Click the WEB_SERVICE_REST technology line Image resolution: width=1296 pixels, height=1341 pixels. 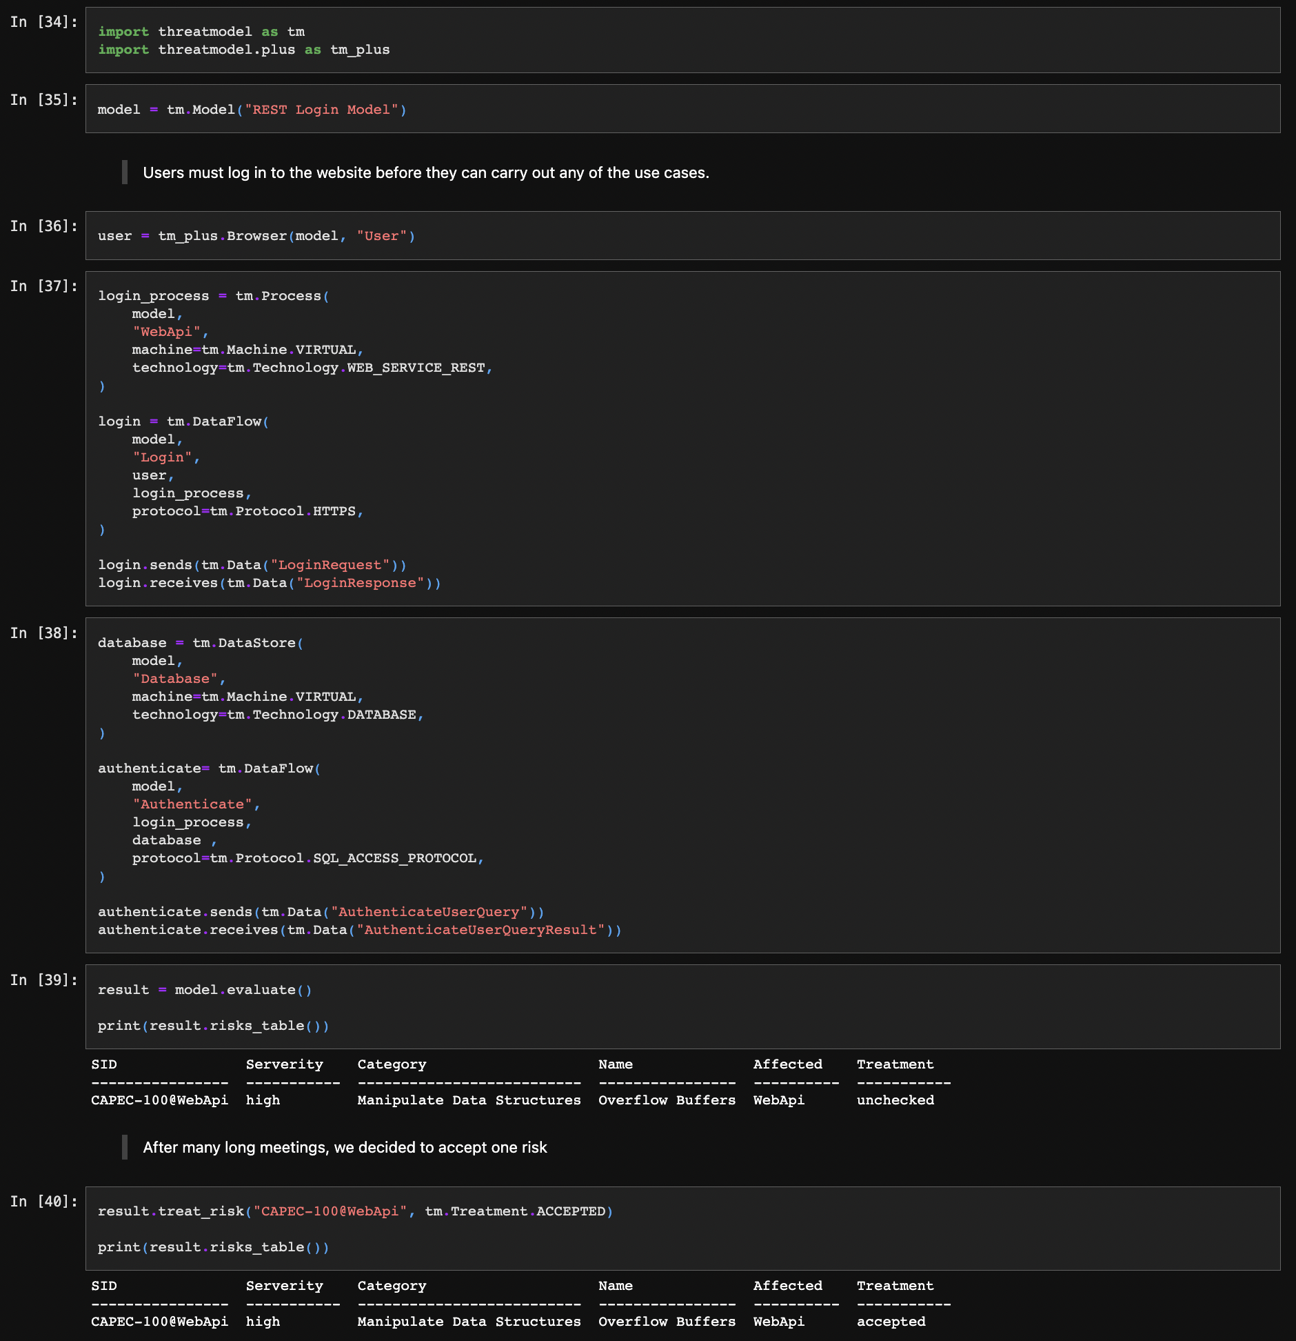pos(312,368)
